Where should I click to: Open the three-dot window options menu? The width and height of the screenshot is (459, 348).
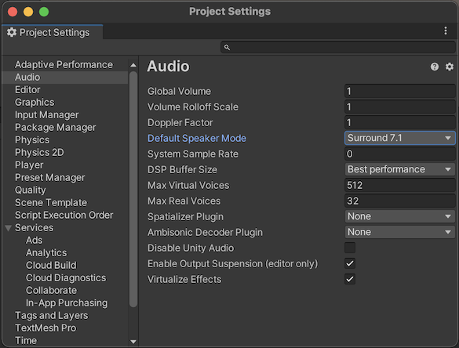tap(446, 31)
